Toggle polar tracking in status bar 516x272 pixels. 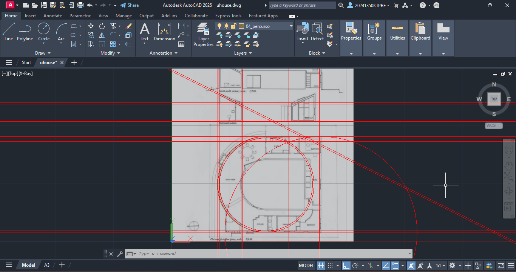[x=355, y=265]
